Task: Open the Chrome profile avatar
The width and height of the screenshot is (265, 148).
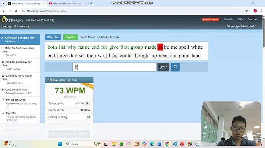Action: click(x=255, y=11)
